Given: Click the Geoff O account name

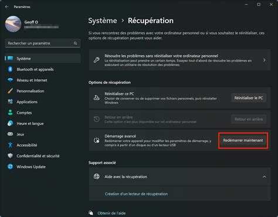Looking at the screenshot, I should pos(31,22).
